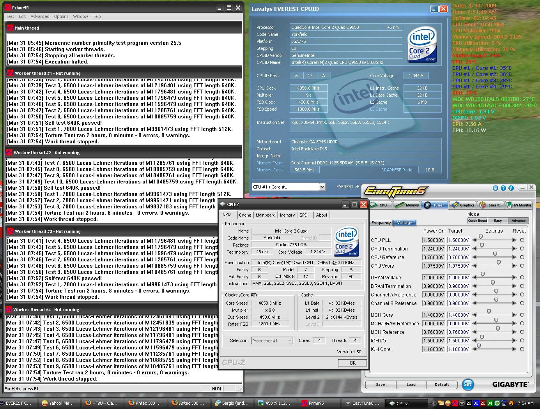Image resolution: width=540 pixels, height=409 pixels.
Task: Switch to the Cache tab in CPU-Z
Action: coord(245,215)
